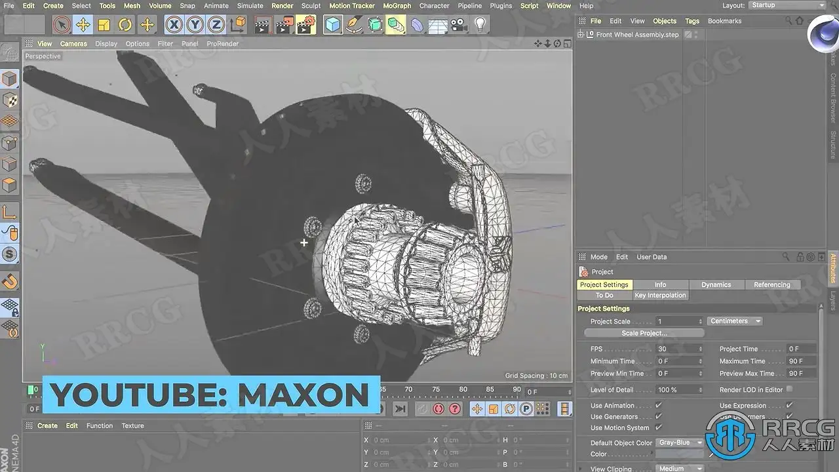839x472 pixels.
Task: Open Edit Render Settings gear clapperboard
Action: click(306, 25)
